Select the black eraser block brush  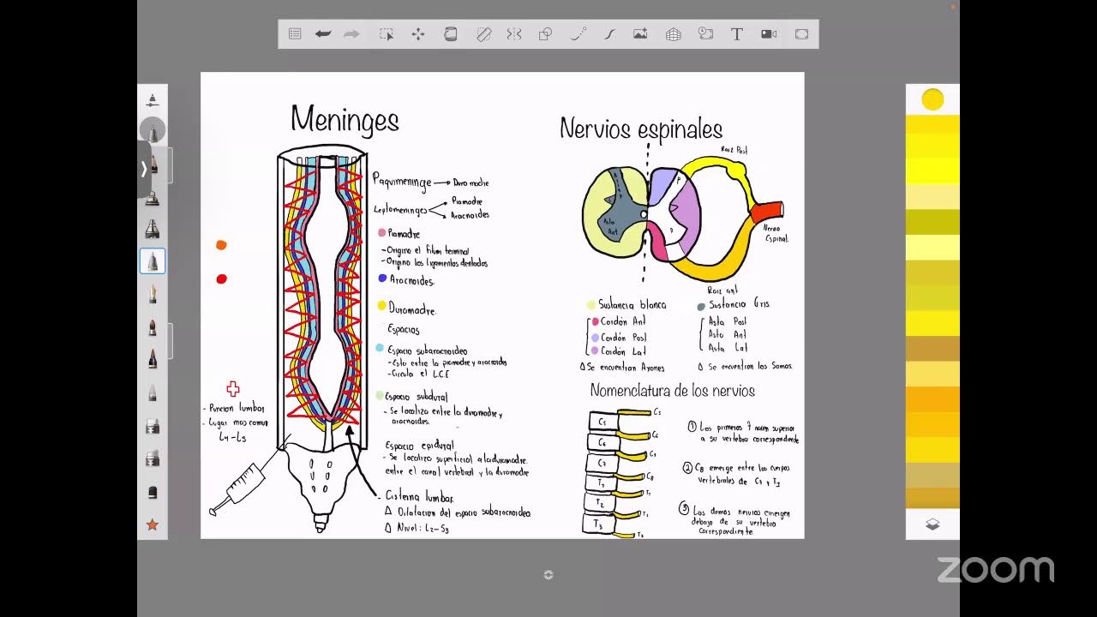[153, 493]
